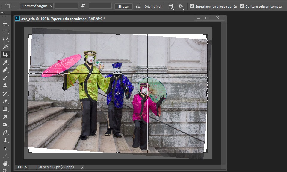Click the Désincliner straighten button
The image size is (287, 172).
pos(149,6)
